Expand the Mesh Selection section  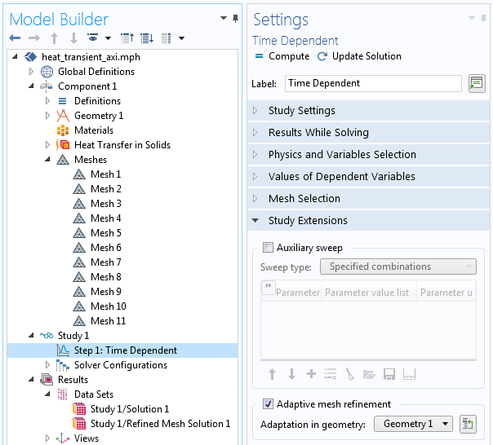(304, 199)
